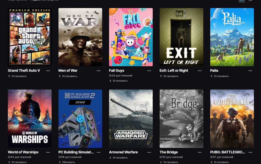Screen dimensions: 261x164
Task: Switch to grid view layout
Action: (242, 1)
